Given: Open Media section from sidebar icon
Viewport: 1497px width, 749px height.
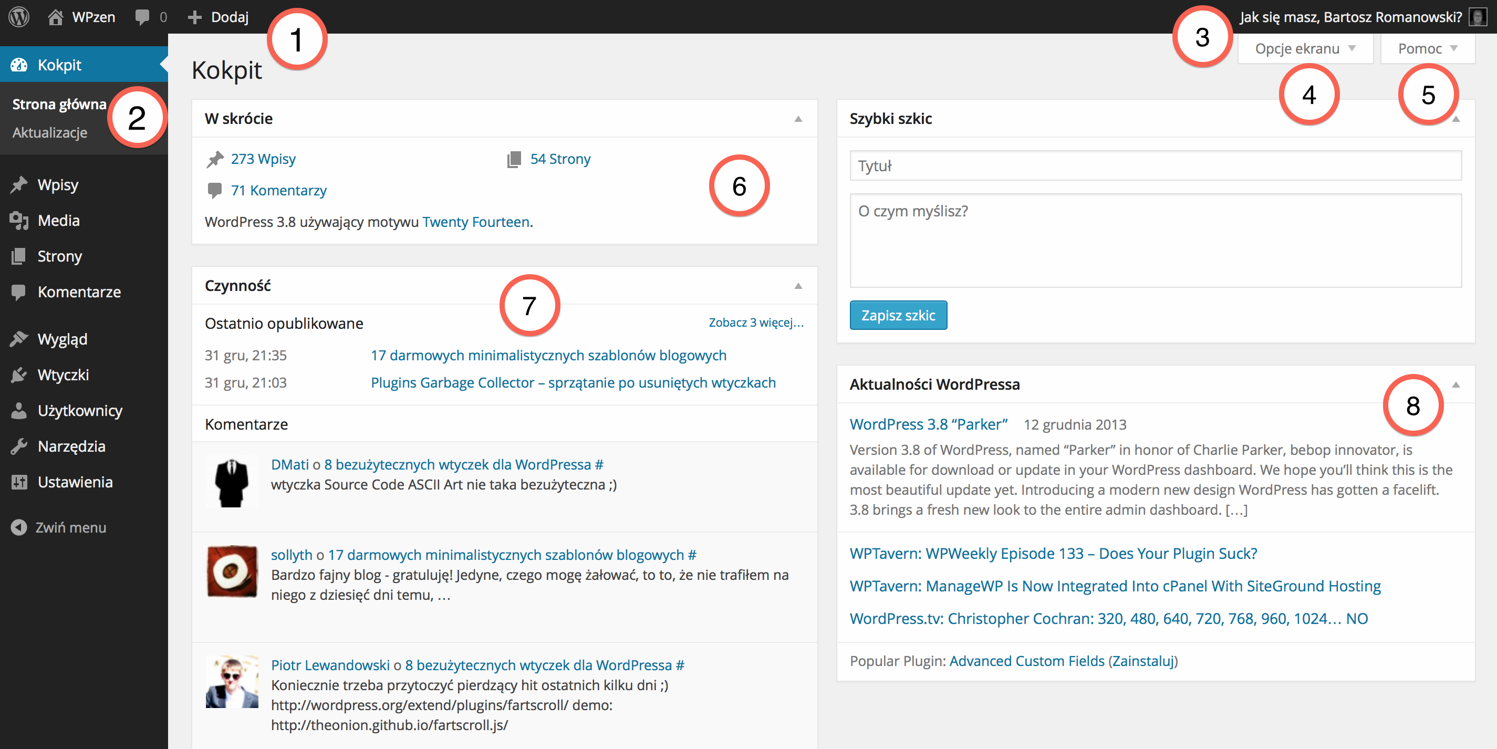Looking at the screenshot, I should pyautogui.click(x=18, y=221).
